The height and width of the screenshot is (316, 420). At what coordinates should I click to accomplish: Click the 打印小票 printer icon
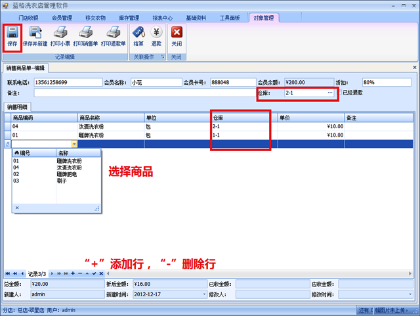(60, 33)
